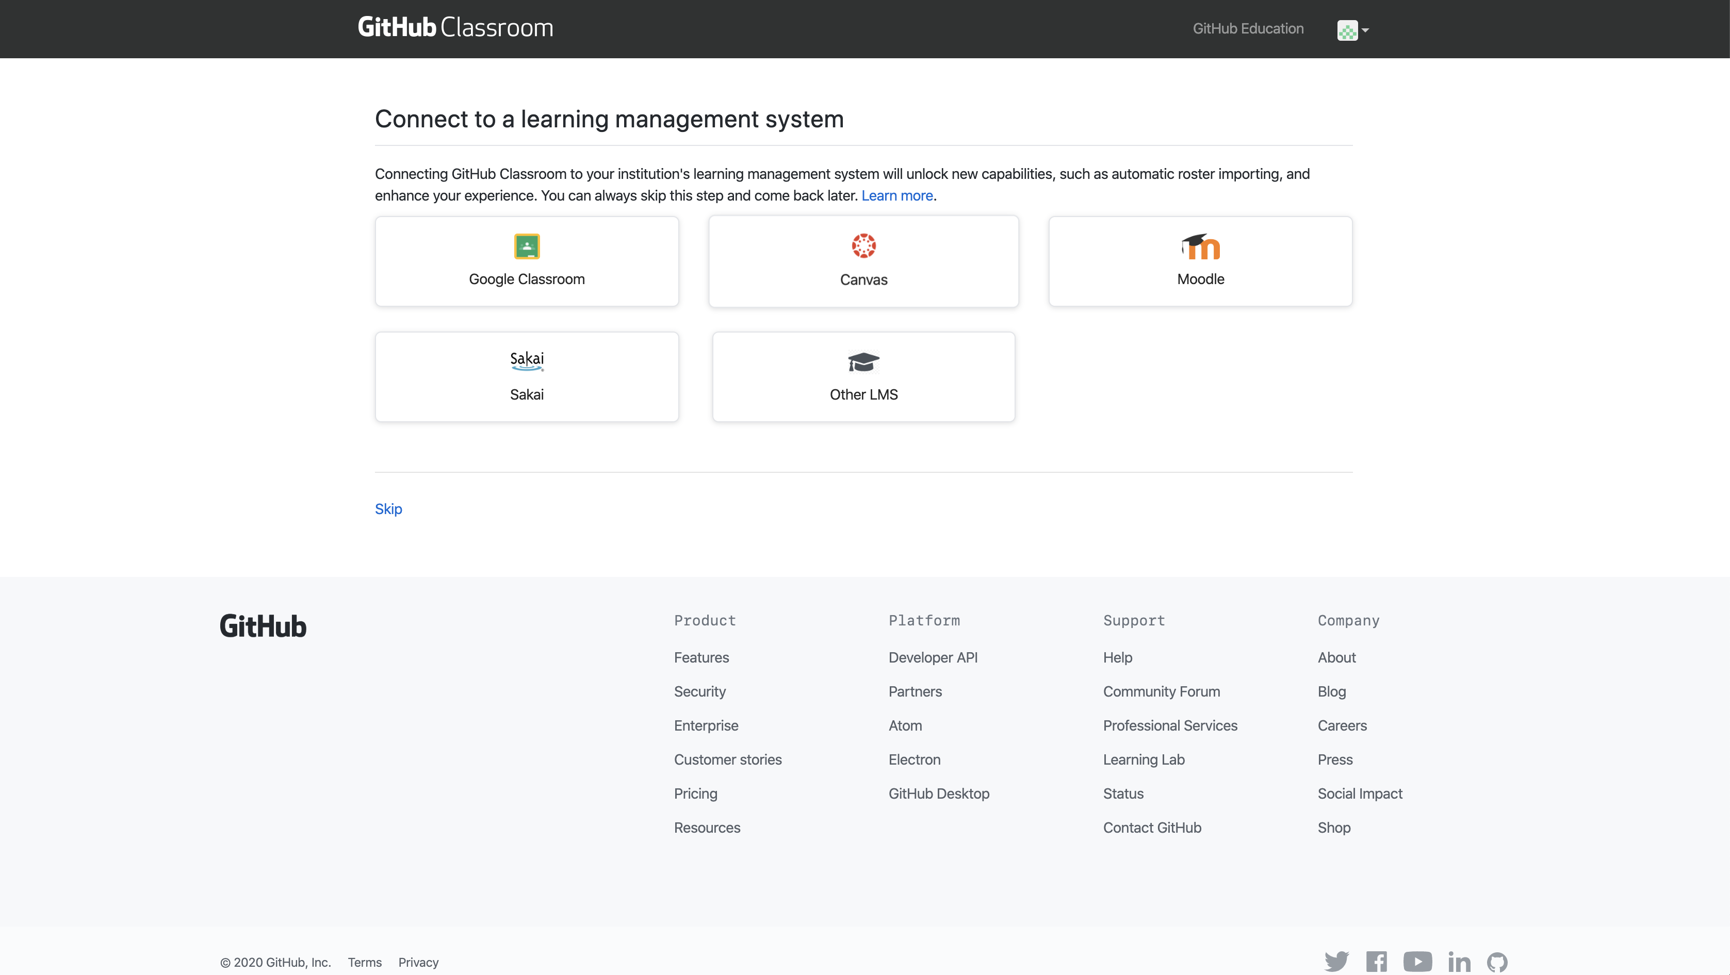Viewport: 1730px width, 975px height.
Task: Click the Product column heading
Action: coord(705,620)
